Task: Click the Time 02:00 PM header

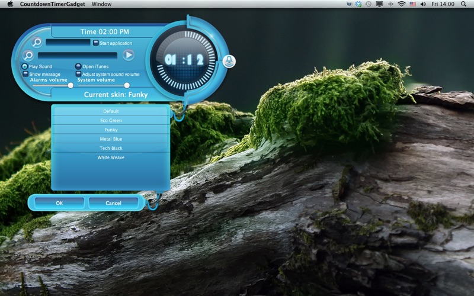Action: tap(105, 32)
